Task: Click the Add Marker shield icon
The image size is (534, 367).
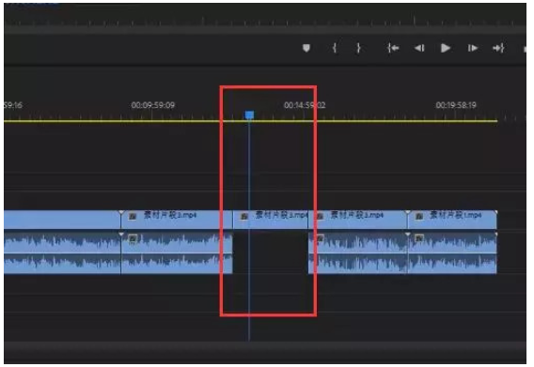Action: click(x=306, y=48)
